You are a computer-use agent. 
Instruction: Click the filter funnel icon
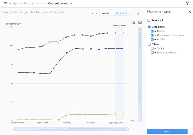(x=187, y=3)
